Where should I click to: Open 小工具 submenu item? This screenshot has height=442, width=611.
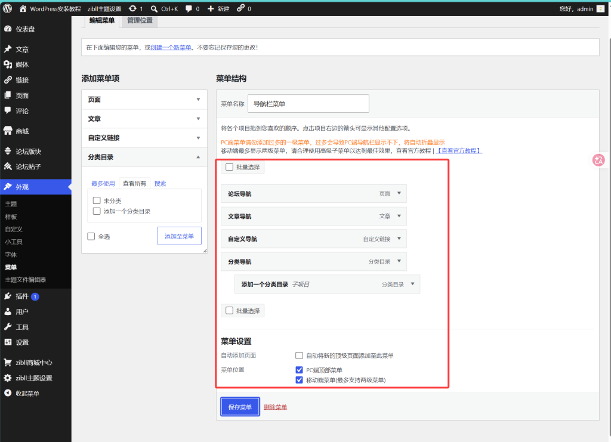click(14, 242)
